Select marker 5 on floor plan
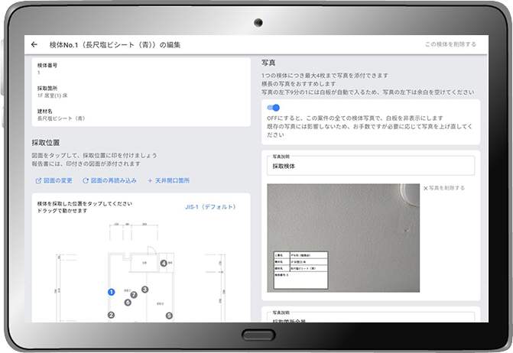 pos(169,316)
